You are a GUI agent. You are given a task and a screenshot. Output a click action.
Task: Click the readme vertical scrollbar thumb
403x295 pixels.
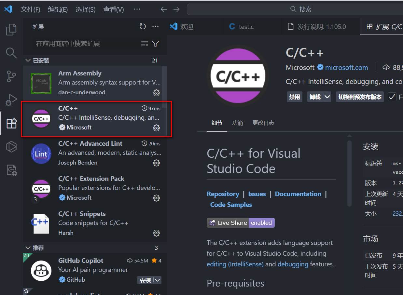coord(349,174)
